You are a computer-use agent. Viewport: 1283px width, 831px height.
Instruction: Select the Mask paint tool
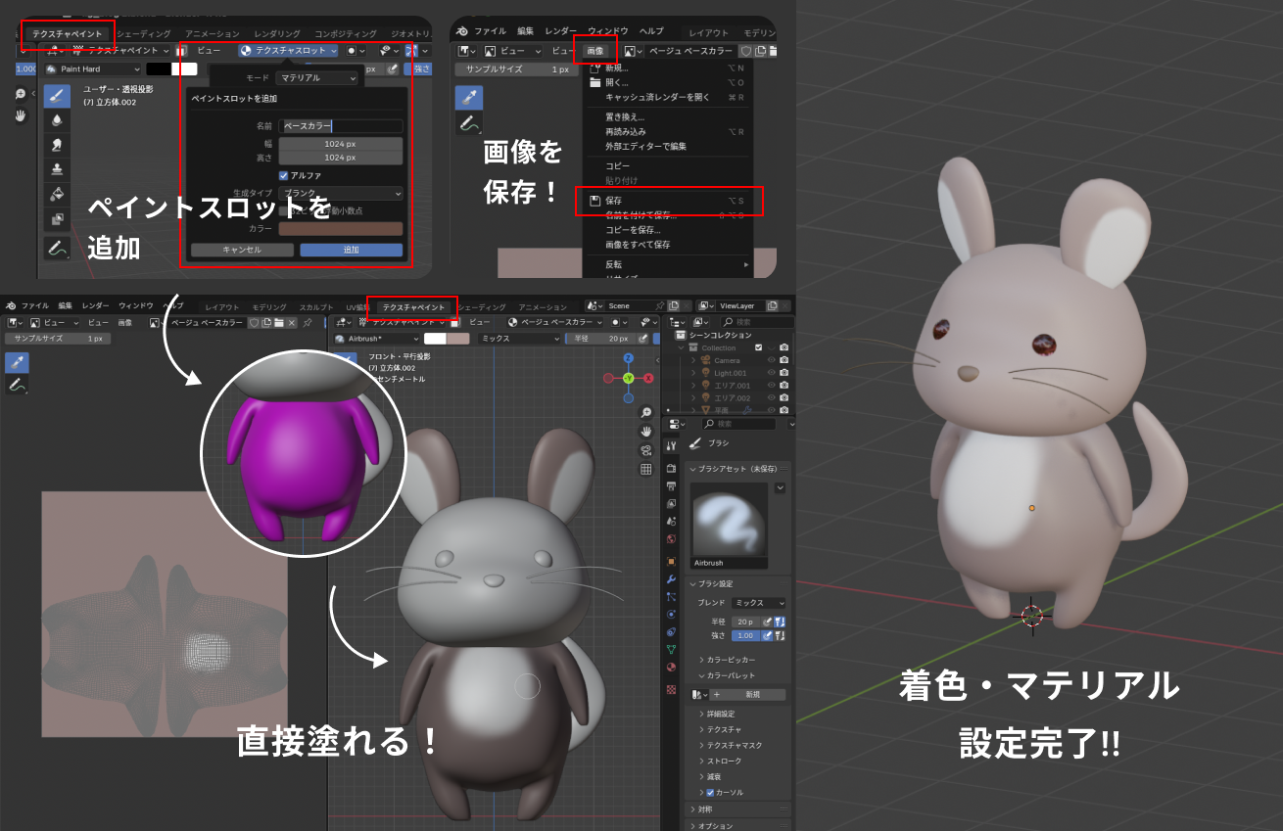click(x=57, y=219)
